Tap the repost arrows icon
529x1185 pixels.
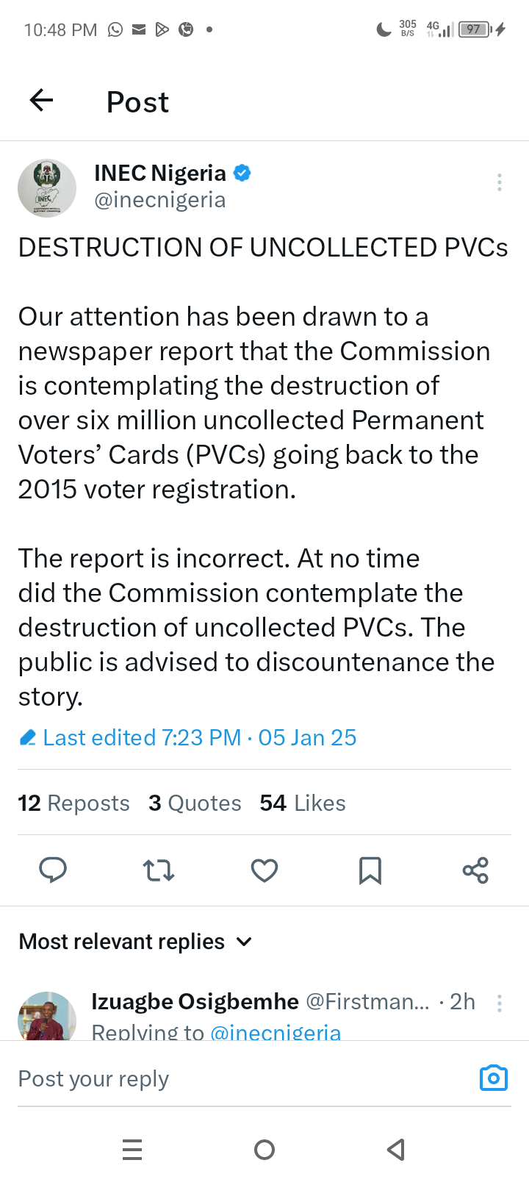pos(158,870)
